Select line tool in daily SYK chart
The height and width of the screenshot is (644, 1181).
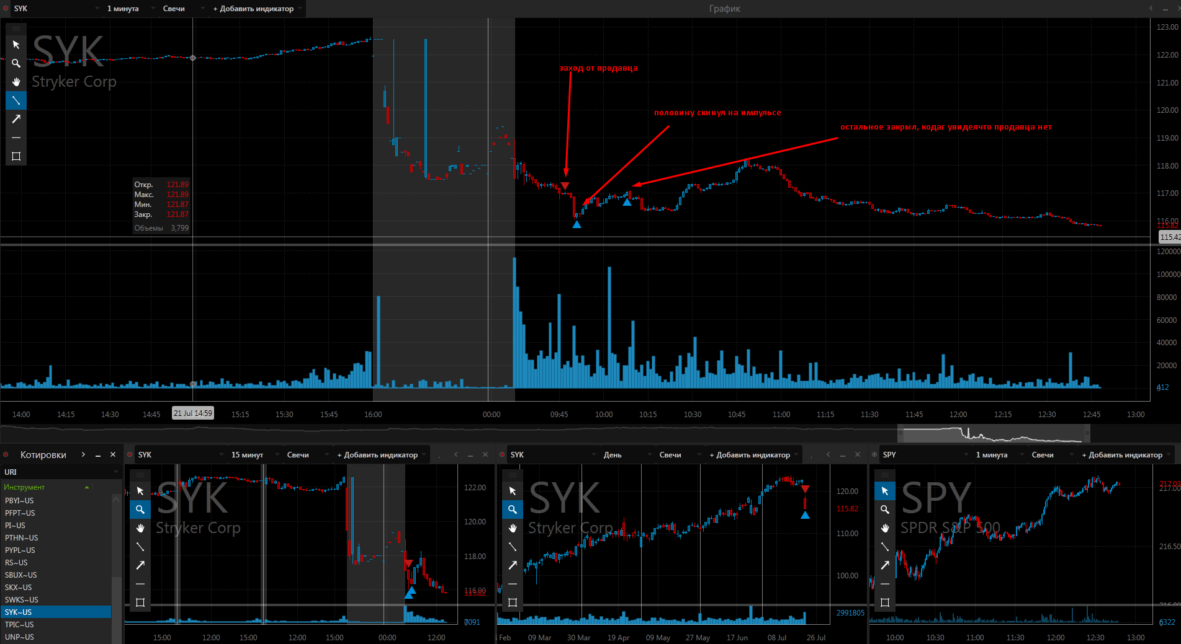513,547
